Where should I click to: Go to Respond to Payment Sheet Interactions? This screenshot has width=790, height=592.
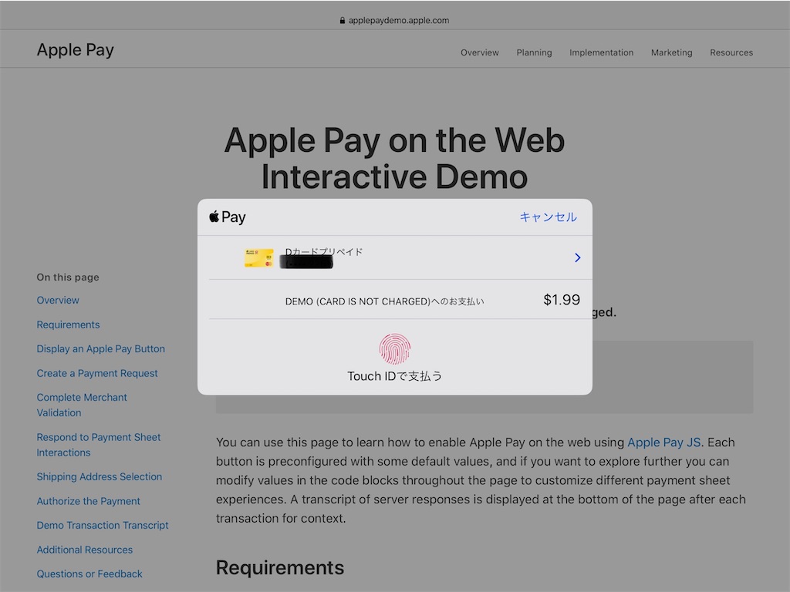[99, 445]
